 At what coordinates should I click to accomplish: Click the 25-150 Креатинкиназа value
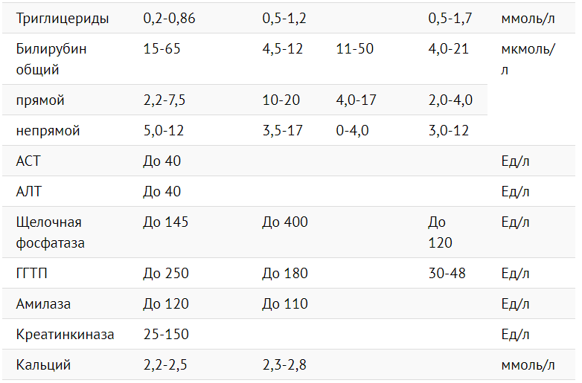[x=165, y=335]
